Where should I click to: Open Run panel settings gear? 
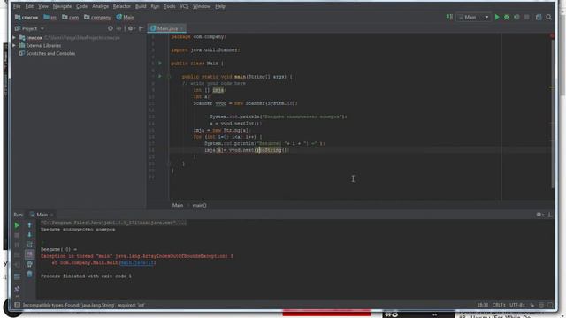[x=539, y=214]
